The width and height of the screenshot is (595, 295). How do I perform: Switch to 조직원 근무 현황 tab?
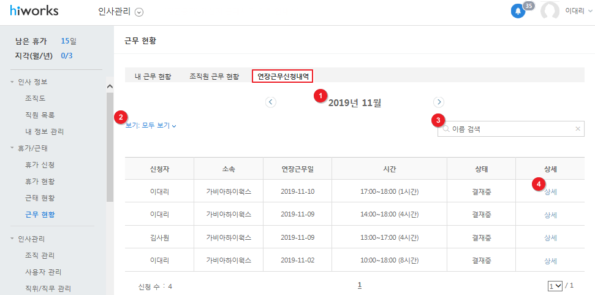point(214,77)
